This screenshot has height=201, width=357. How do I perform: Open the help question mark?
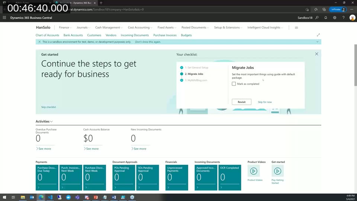coord(343,17)
